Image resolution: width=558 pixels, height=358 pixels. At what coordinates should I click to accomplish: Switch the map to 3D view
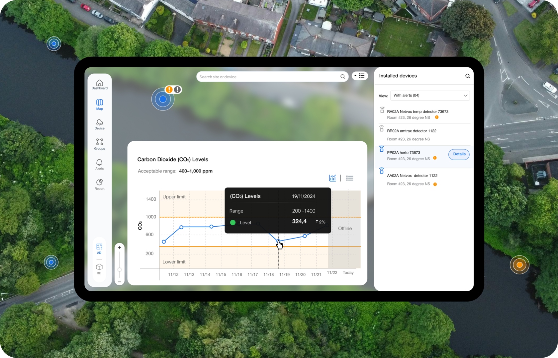coord(99,268)
